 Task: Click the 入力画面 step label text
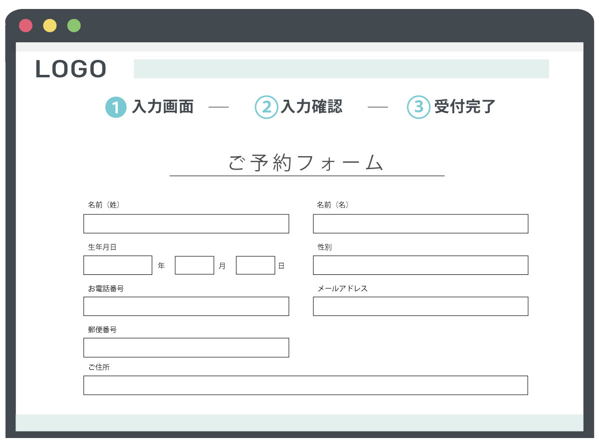(162, 106)
